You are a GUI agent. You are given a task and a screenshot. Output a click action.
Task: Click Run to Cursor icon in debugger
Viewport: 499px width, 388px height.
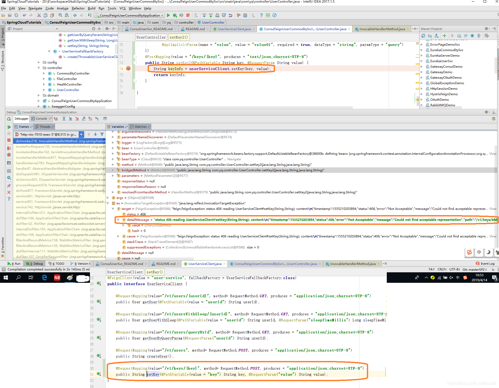click(97, 119)
